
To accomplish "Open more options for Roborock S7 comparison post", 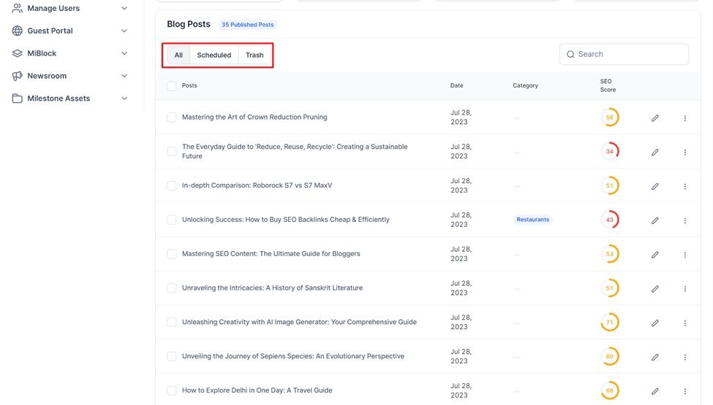I will point(684,186).
